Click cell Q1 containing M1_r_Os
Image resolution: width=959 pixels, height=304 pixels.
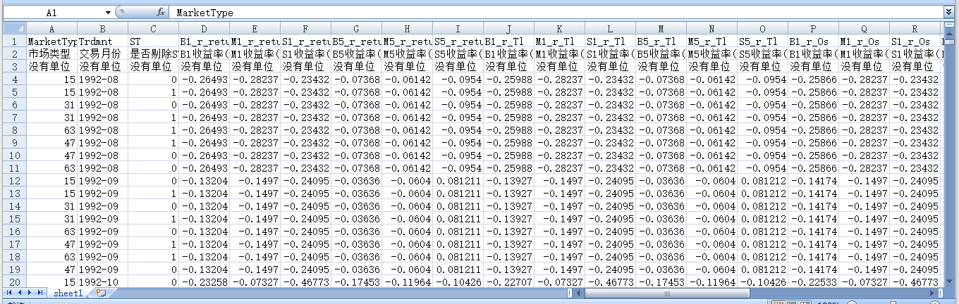(x=864, y=41)
